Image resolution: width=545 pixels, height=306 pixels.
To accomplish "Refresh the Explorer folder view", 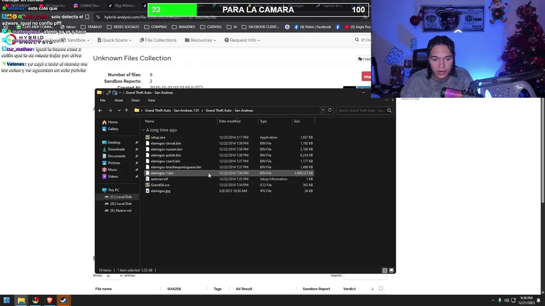I will [x=330, y=110].
